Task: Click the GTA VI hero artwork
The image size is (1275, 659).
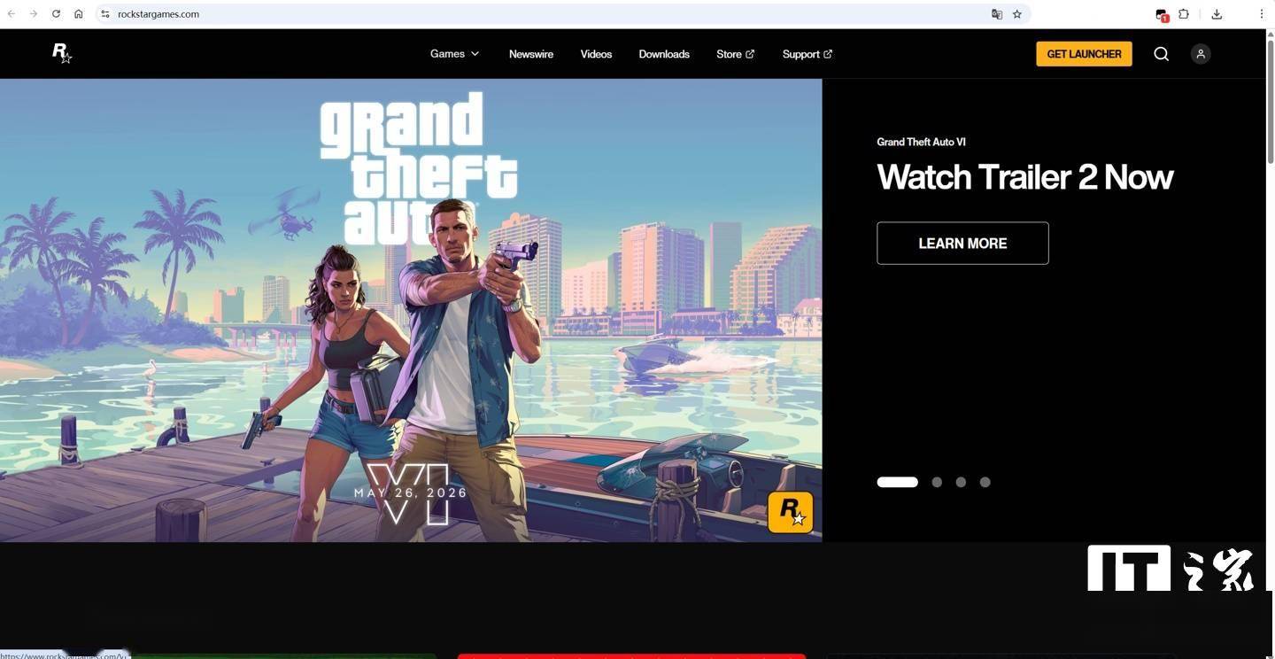Action: click(x=411, y=310)
